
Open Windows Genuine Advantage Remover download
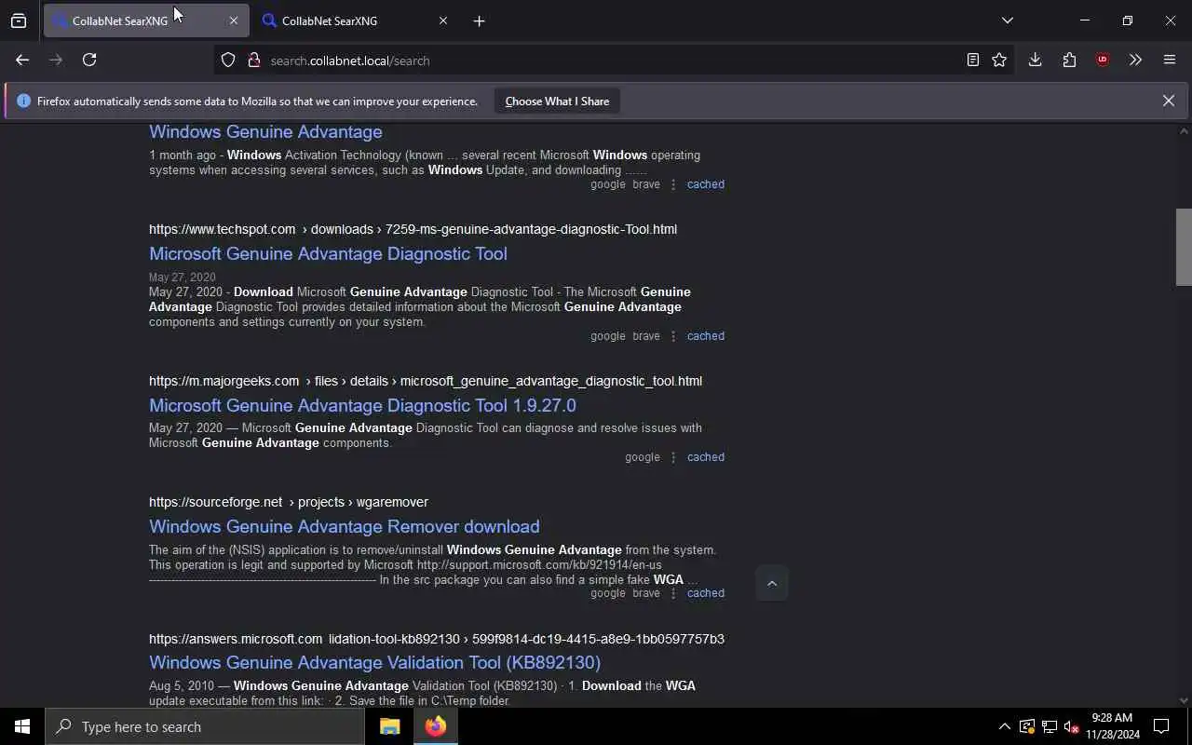tap(345, 526)
